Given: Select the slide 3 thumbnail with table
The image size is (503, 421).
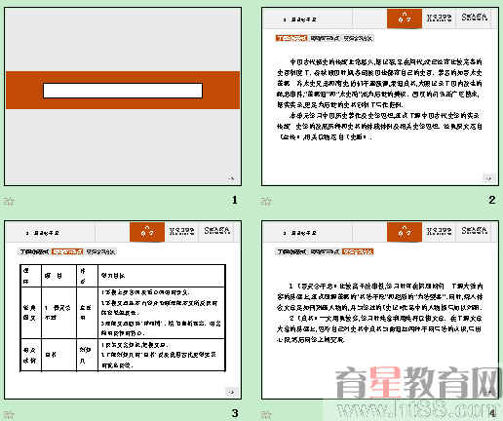Looking at the screenshot, I should (x=123, y=310).
